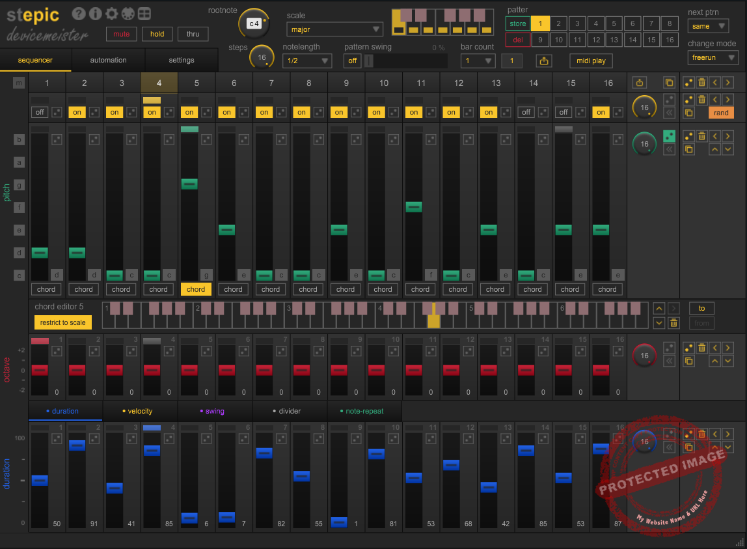Clear octave lane with its trash icon
This screenshot has width=747, height=549.
tap(701, 348)
